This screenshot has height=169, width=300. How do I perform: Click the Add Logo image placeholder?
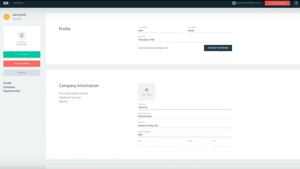point(146,92)
